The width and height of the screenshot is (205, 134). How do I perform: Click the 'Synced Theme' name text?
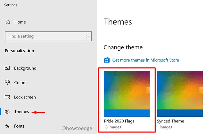170,121
